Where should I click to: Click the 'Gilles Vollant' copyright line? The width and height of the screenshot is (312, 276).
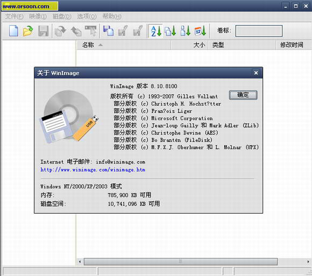click(164, 96)
